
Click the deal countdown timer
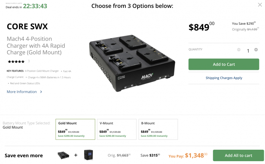pyautogui.click(x=35, y=6)
